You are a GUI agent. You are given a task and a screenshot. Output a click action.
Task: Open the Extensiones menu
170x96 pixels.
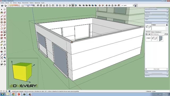pyautogui.click(x=37, y=3)
